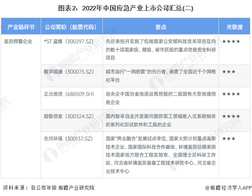Click the chart title 图表2 heading
252x196 pixels.
pos(126,8)
